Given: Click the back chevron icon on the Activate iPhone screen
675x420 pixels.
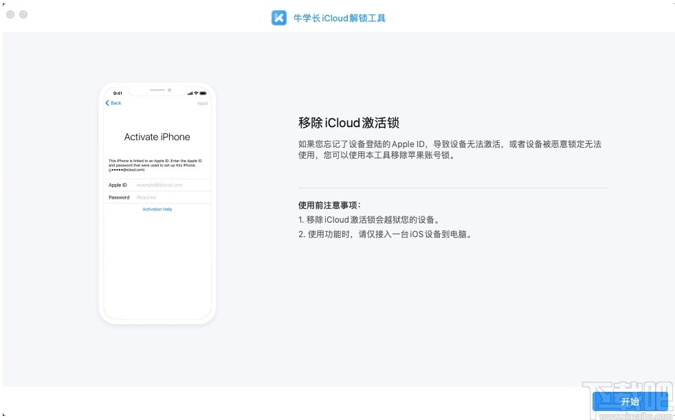Looking at the screenshot, I should tap(108, 102).
